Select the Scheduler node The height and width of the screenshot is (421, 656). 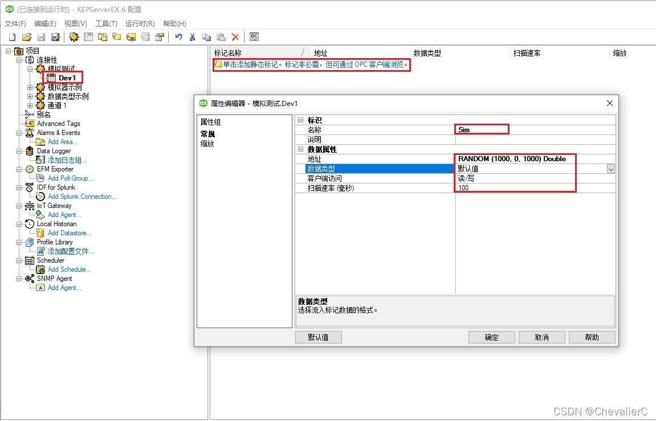point(50,260)
